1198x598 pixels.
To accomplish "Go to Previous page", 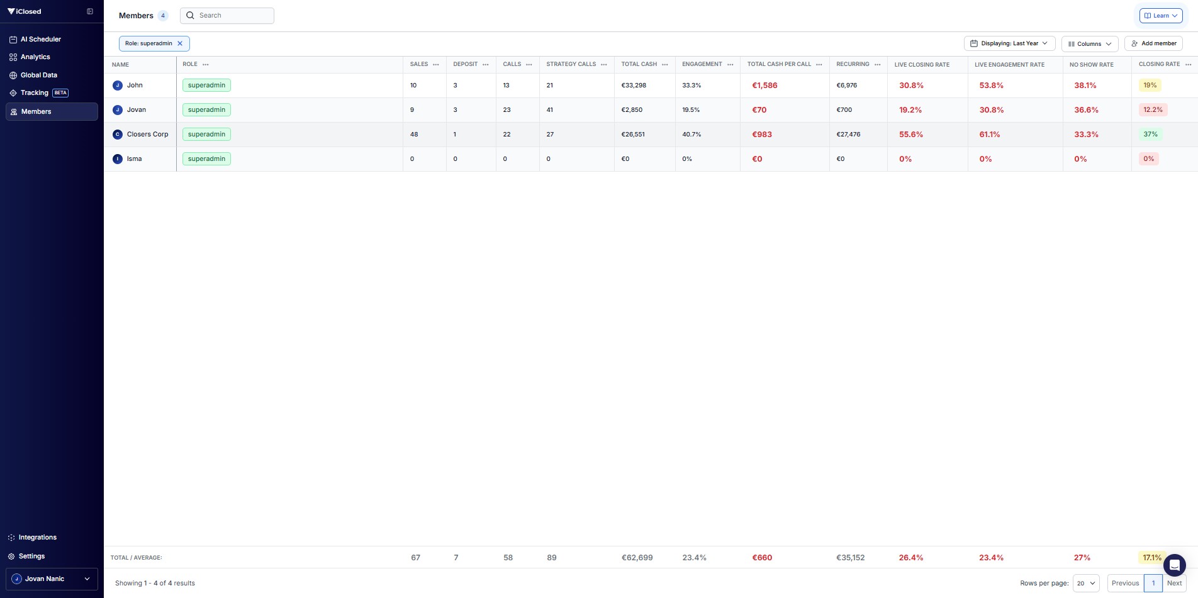I will click(1125, 583).
